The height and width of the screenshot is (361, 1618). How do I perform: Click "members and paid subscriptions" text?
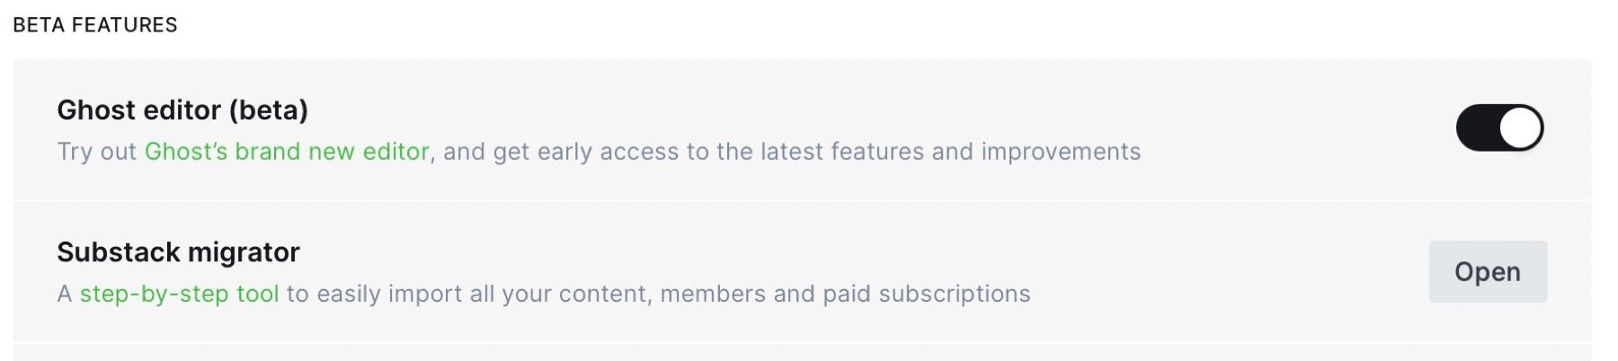point(845,294)
